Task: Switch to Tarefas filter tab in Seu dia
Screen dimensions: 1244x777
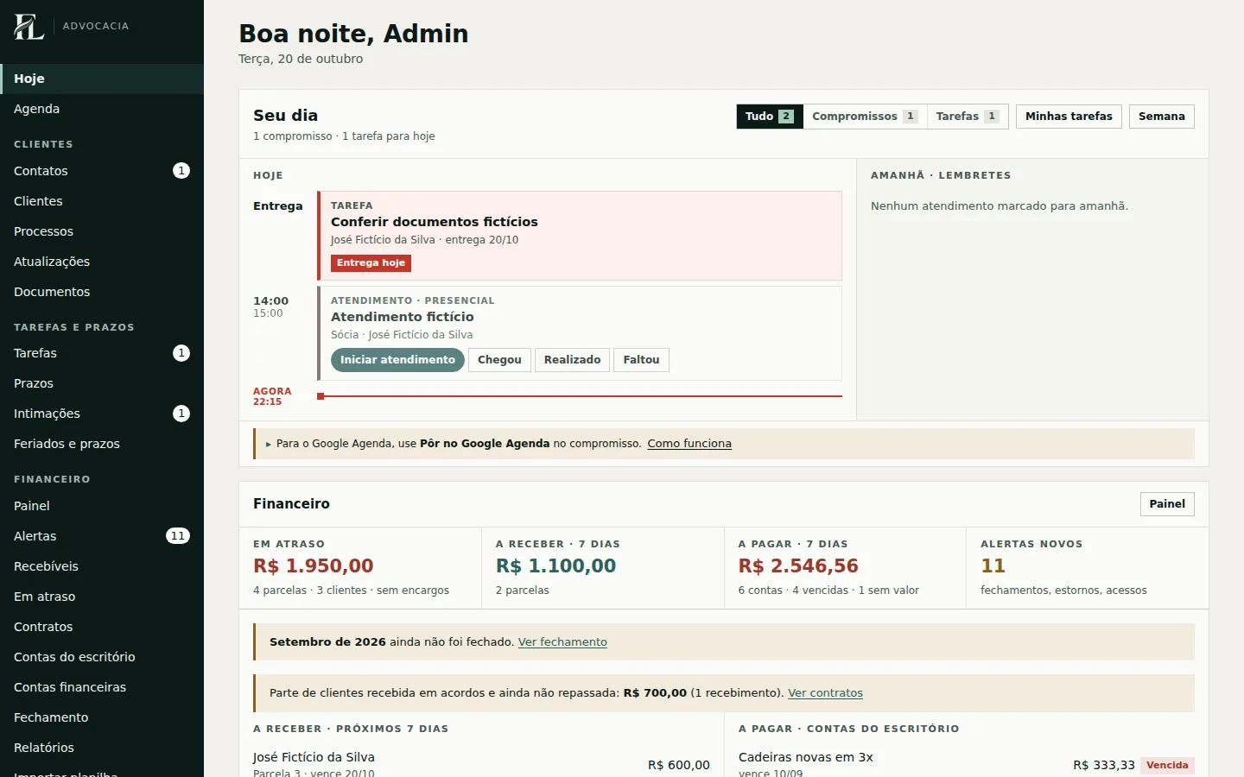Action: click(968, 117)
